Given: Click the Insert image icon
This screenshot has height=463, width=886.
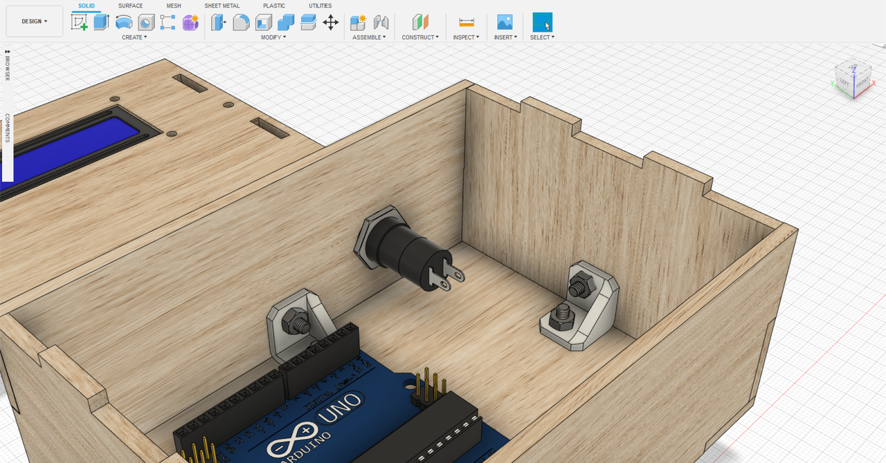Looking at the screenshot, I should click(505, 22).
